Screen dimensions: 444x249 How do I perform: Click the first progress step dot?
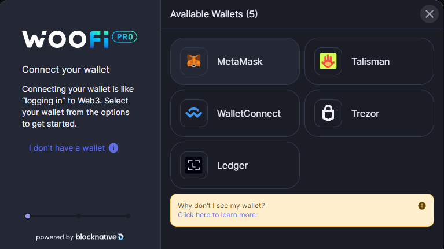pos(28,216)
